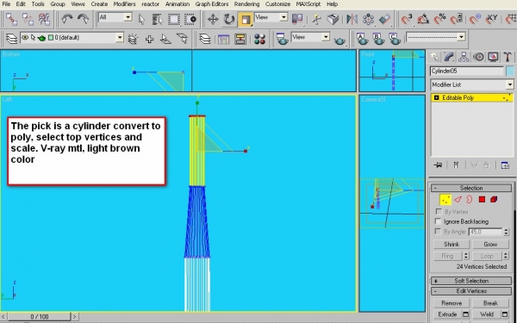Collapse the Edit Vertices rollout
Screen dimensions: 517x323
tap(471, 291)
